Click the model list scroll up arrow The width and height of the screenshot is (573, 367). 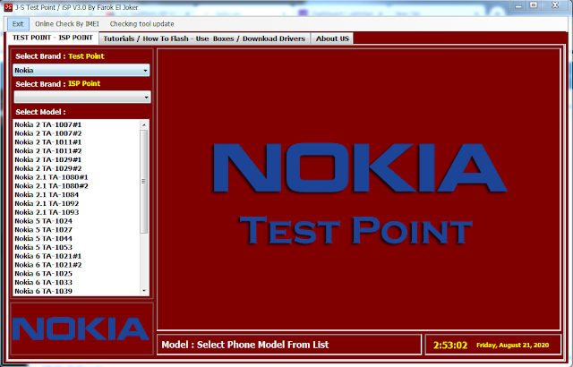(x=144, y=125)
